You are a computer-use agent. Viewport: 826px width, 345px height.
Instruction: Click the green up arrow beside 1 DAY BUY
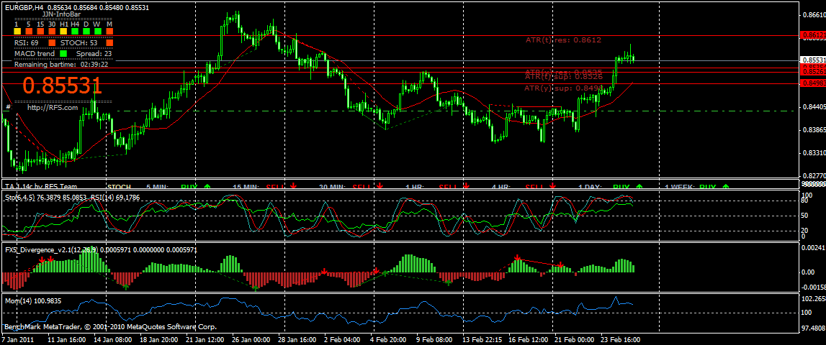tap(639, 186)
